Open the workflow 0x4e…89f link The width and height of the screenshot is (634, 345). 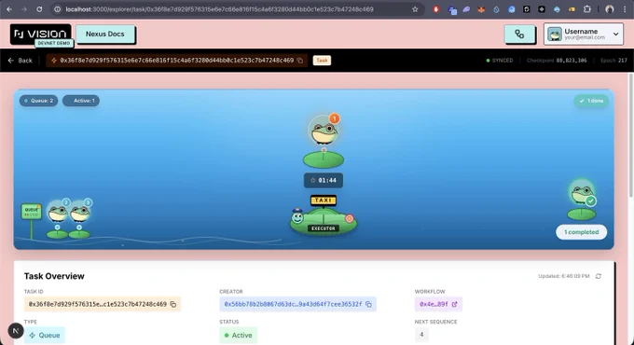click(438, 304)
